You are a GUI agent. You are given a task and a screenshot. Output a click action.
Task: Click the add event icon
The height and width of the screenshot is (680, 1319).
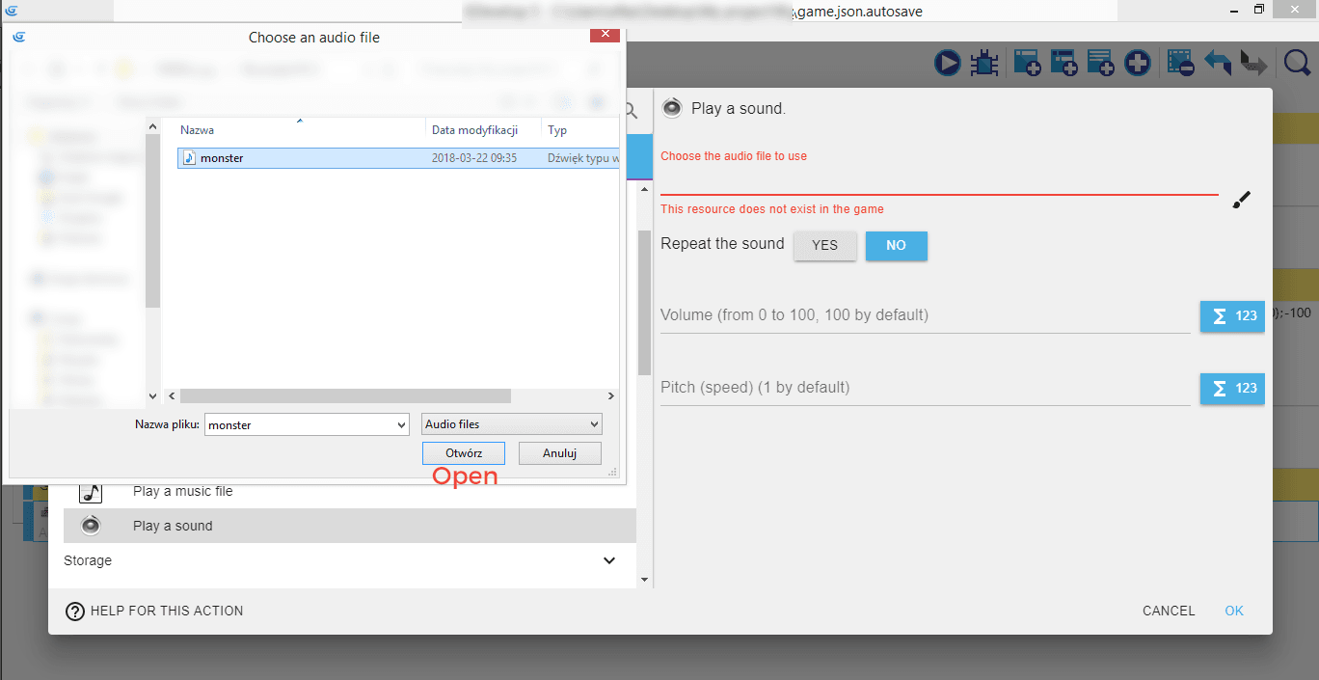pos(1026,64)
